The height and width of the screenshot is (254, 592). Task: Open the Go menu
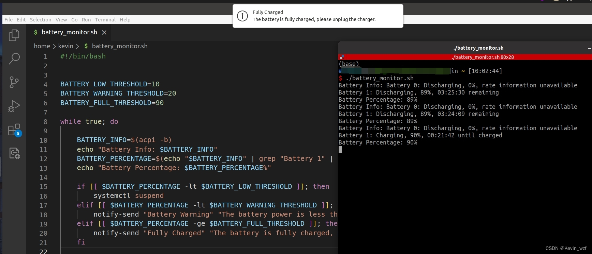[x=74, y=20]
